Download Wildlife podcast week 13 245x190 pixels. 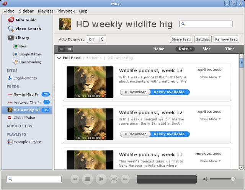pos(135,92)
